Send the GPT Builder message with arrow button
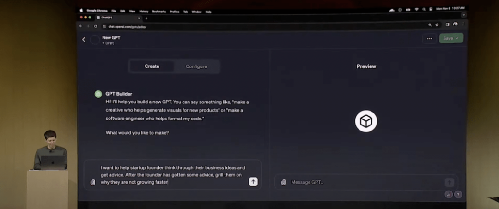The width and height of the screenshot is (499, 209). click(253, 182)
